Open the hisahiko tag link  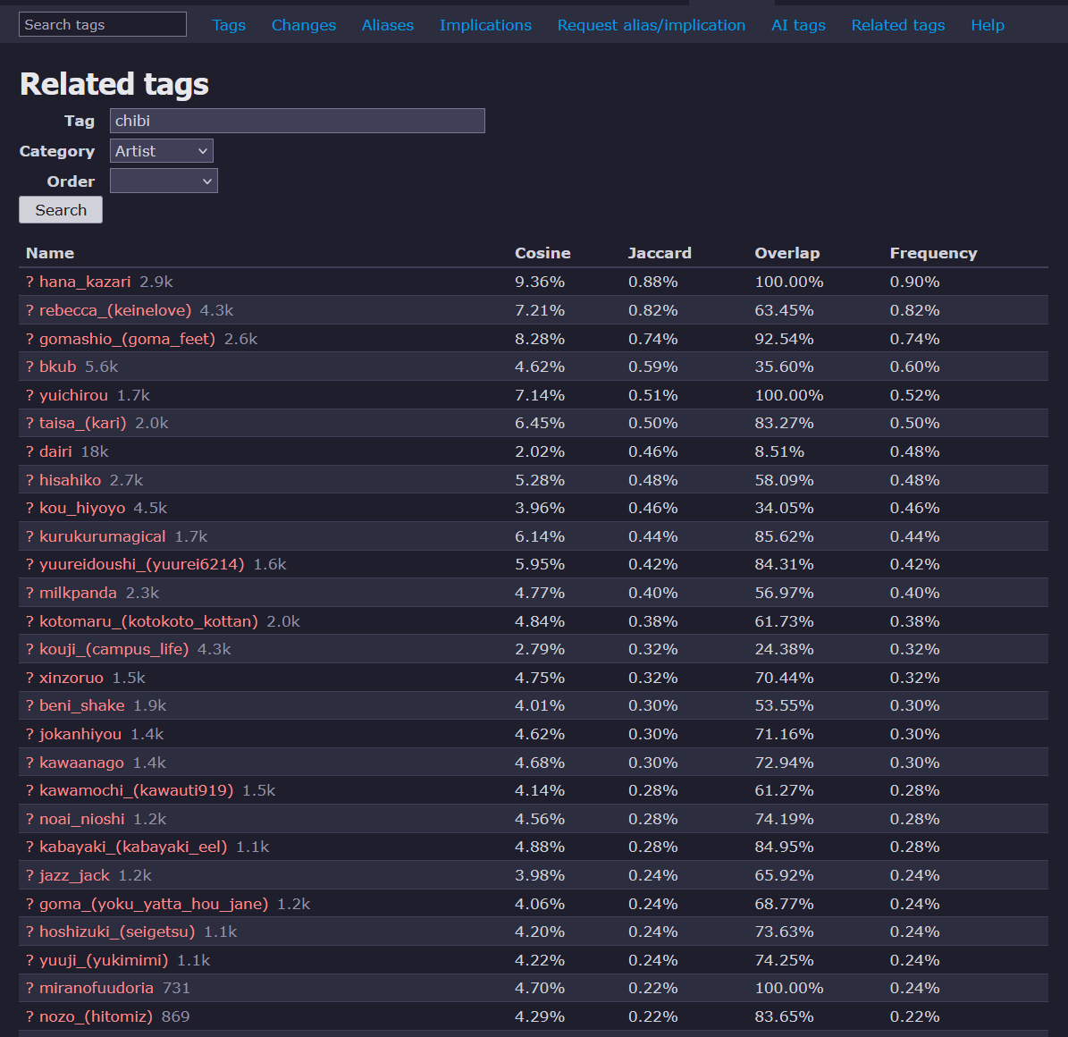click(70, 480)
